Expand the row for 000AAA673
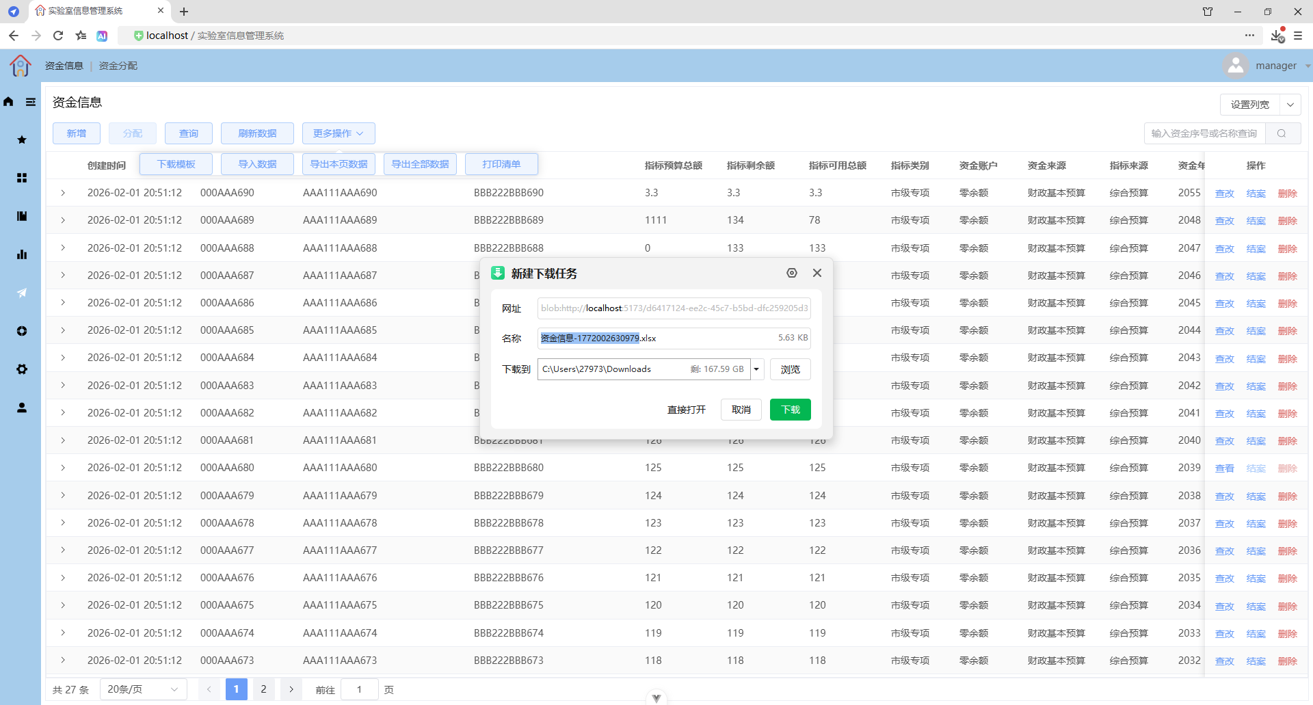Viewport: 1313px width, 705px height. click(x=63, y=660)
